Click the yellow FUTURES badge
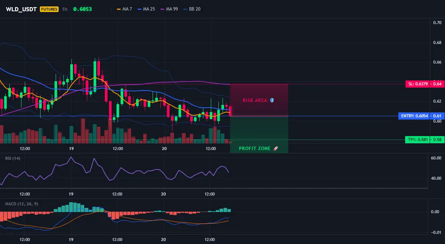Screen dimensions: 445x244 pos(49,9)
